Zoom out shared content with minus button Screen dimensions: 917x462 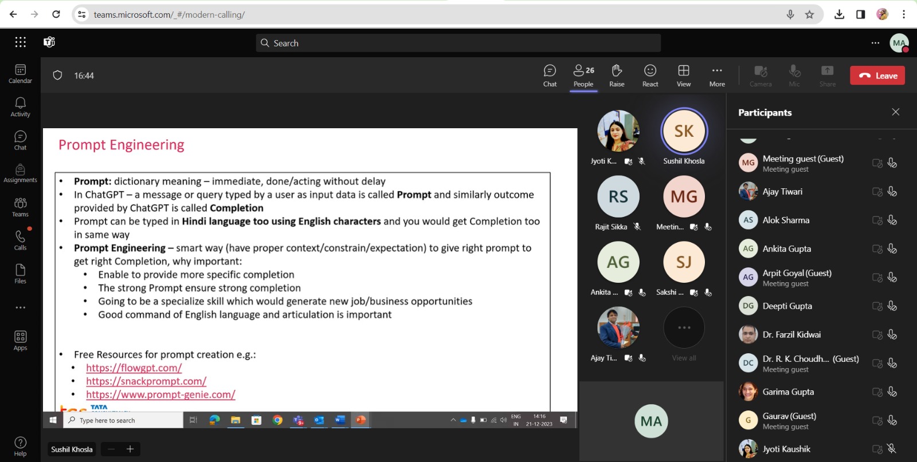111,449
